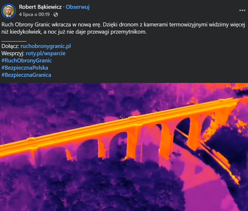This screenshot has width=248, height=211.
Task: Select the #BezpiecznaPolska hashtag
Action: (25, 68)
